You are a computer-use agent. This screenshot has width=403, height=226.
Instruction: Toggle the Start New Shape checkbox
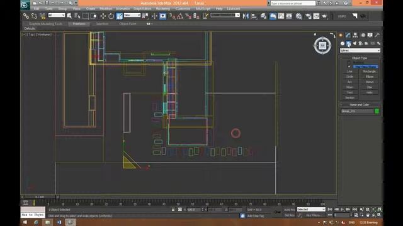click(x=349, y=67)
